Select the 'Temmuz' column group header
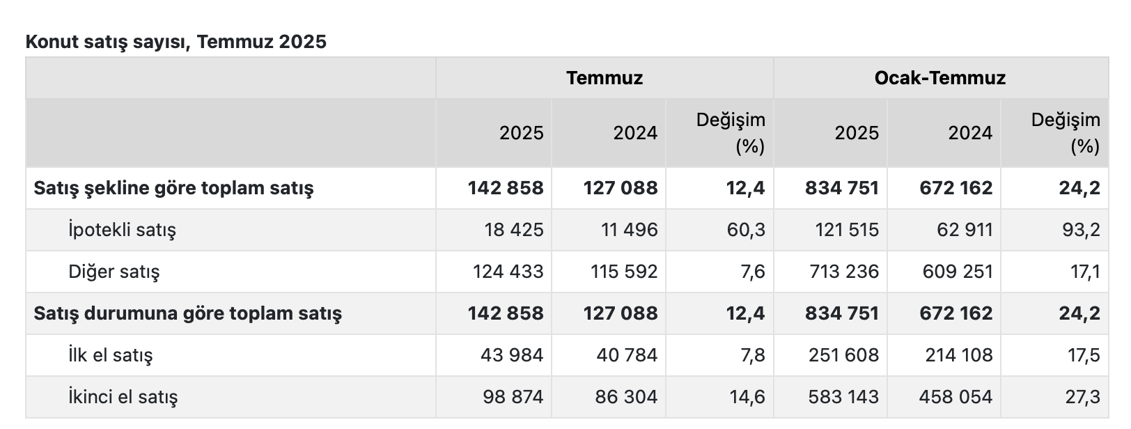The width and height of the screenshot is (1131, 429). point(604,77)
